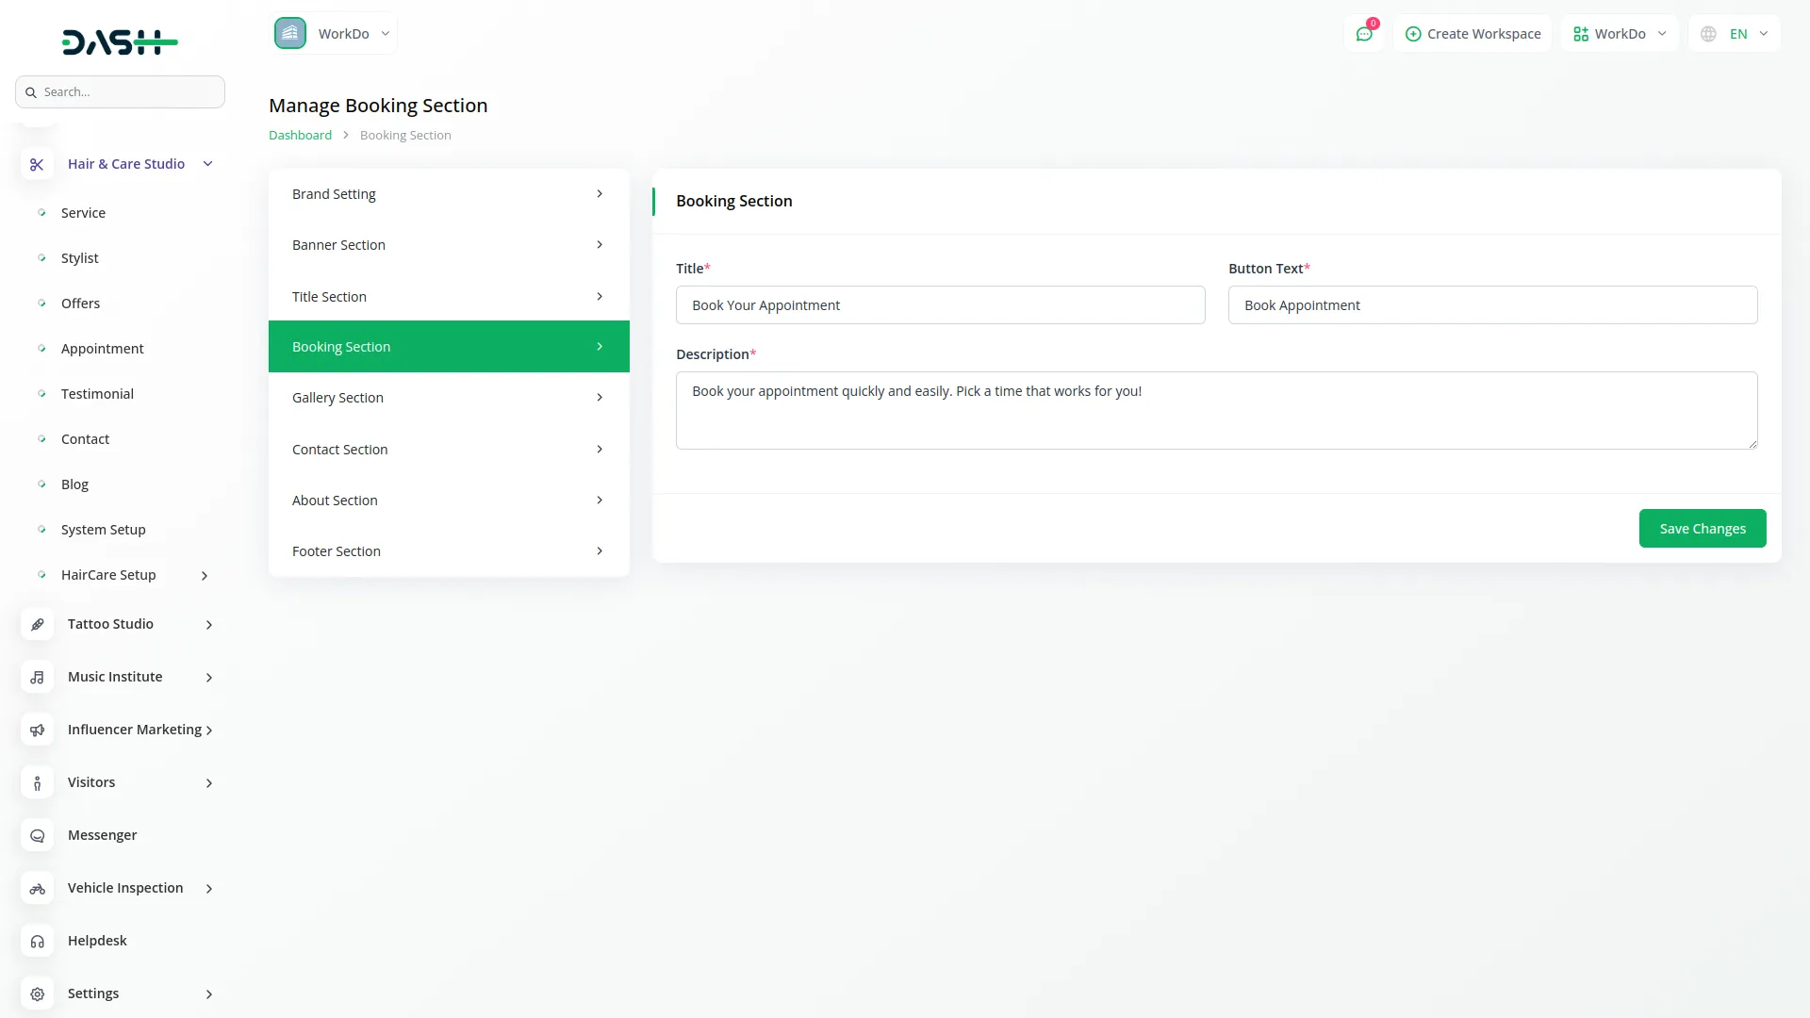The image size is (1810, 1018).
Task: Click into the Button Text input field
Action: click(x=1492, y=305)
